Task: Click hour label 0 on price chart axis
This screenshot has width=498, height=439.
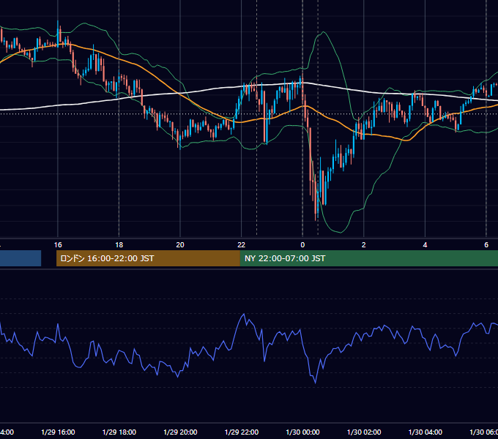Action: pos(302,245)
